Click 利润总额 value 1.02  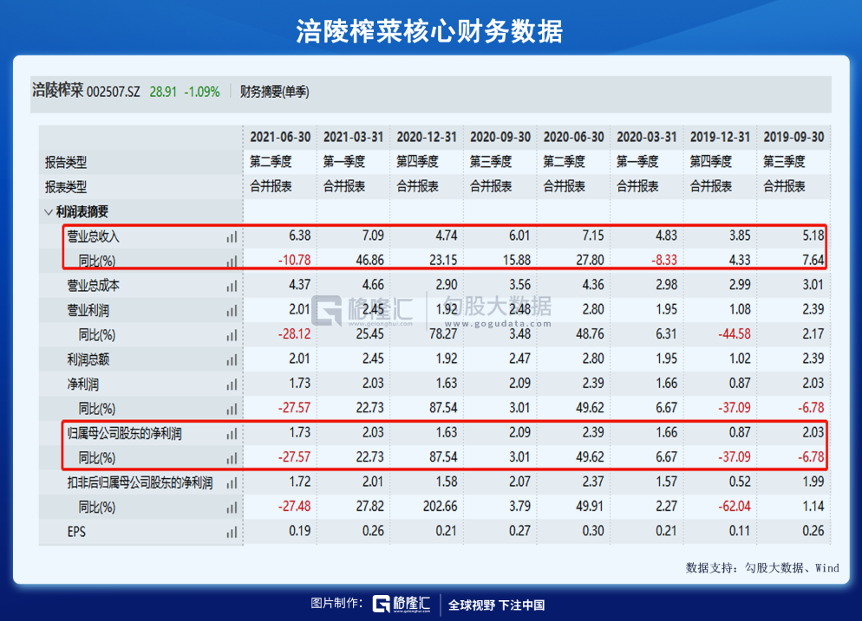pyautogui.click(x=740, y=359)
